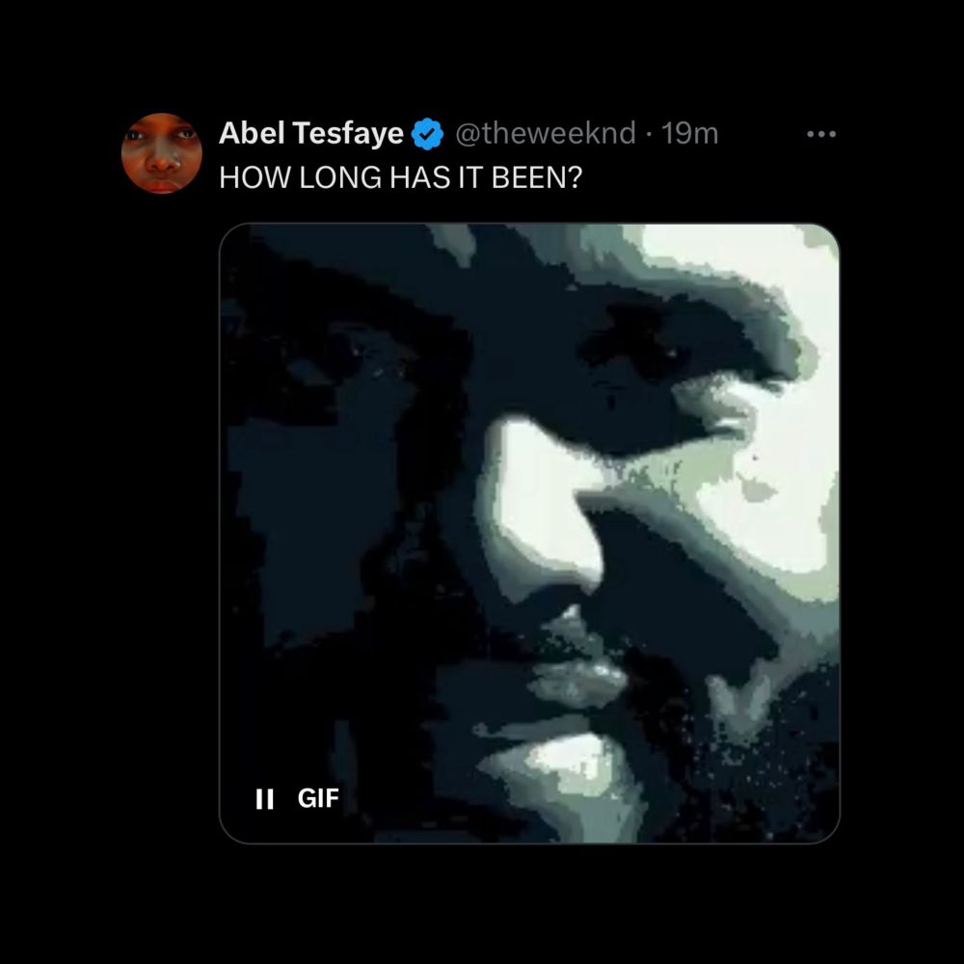Open the @theweeknd handle link
964x964 pixels.
pos(546,133)
